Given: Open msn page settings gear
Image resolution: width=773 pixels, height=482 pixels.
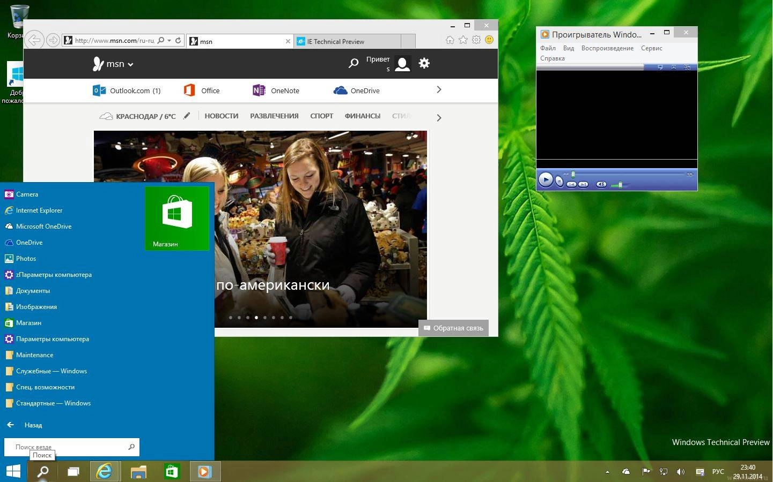Looking at the screenshot, I should (424, 63).
